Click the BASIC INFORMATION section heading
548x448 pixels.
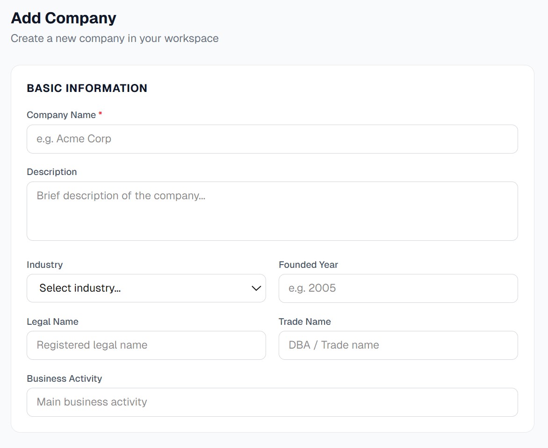pos(87,88)
